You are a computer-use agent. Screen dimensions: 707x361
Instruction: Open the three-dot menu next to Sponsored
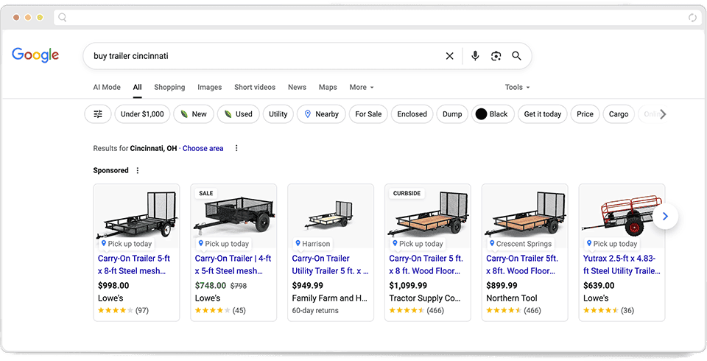click(x=138, y=170)
